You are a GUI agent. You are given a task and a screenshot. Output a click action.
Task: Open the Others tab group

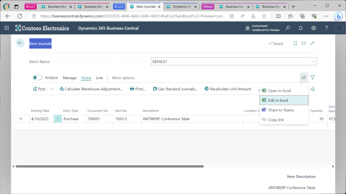point(208,7)
